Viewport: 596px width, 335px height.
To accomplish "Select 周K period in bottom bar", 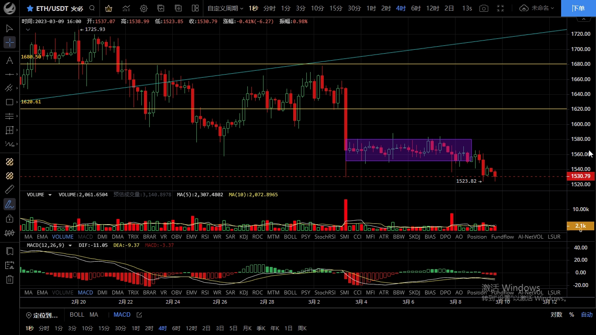I will [x=302, y=328].
